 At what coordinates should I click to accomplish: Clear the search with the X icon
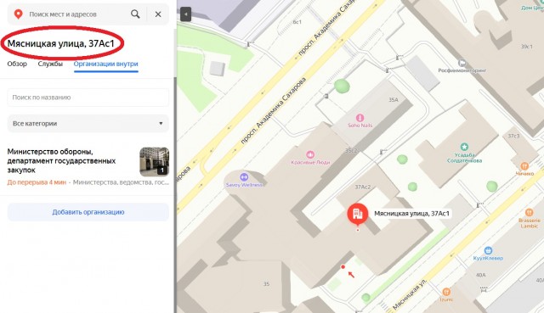[x=158, y=14]
